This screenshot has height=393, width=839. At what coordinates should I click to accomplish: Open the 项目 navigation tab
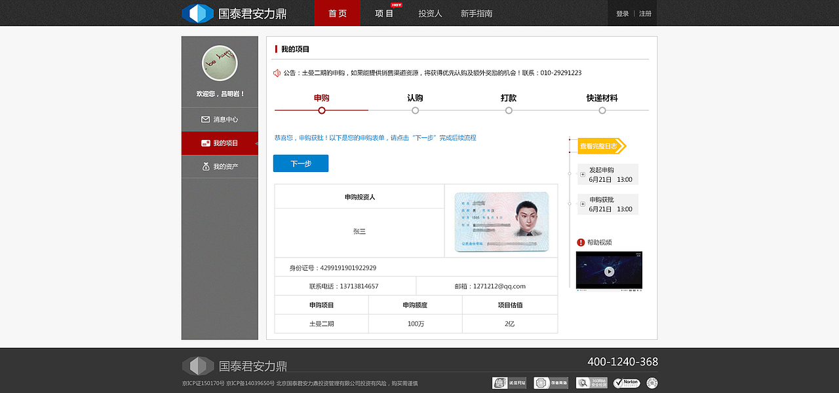pos(384,13)
